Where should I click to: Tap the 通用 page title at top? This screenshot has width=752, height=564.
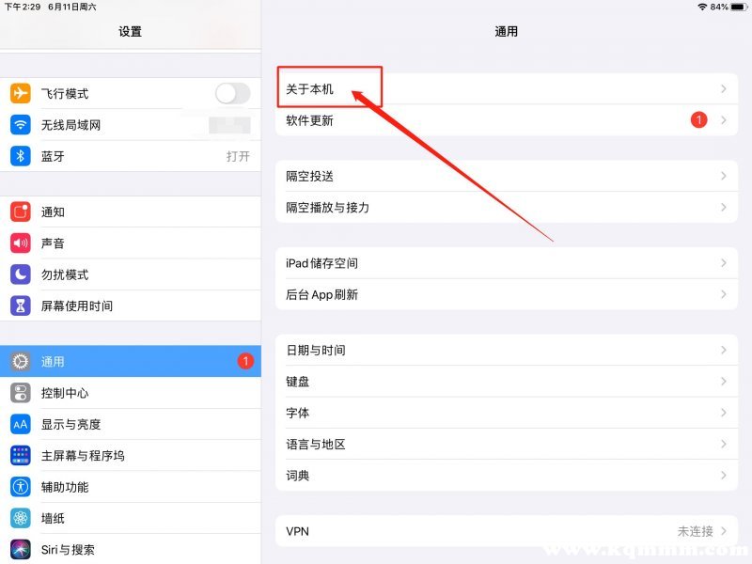[x=506, y=32]
